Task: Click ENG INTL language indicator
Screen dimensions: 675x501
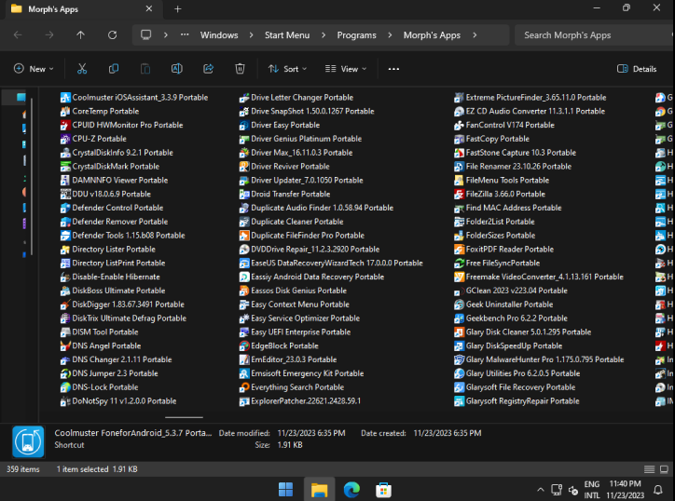Action: 592,490
